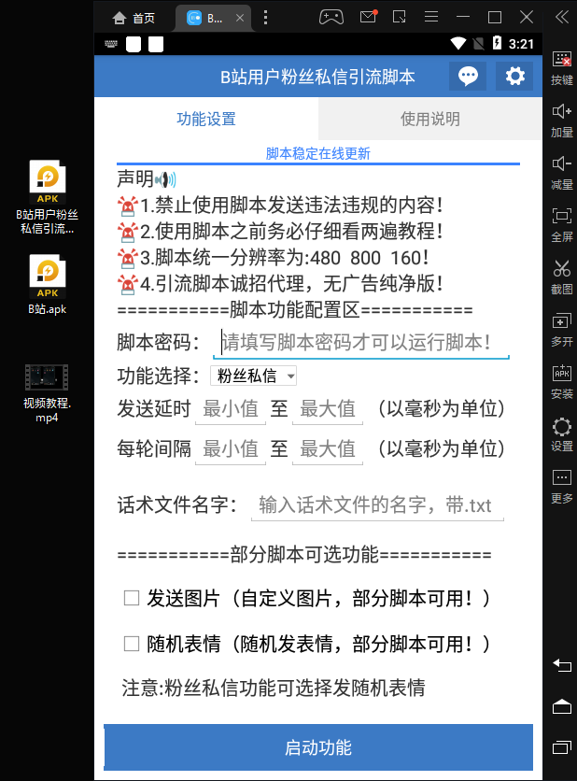Enter fullscreen using 全屏 icon

pyautogui.click(x=561, y=224)
